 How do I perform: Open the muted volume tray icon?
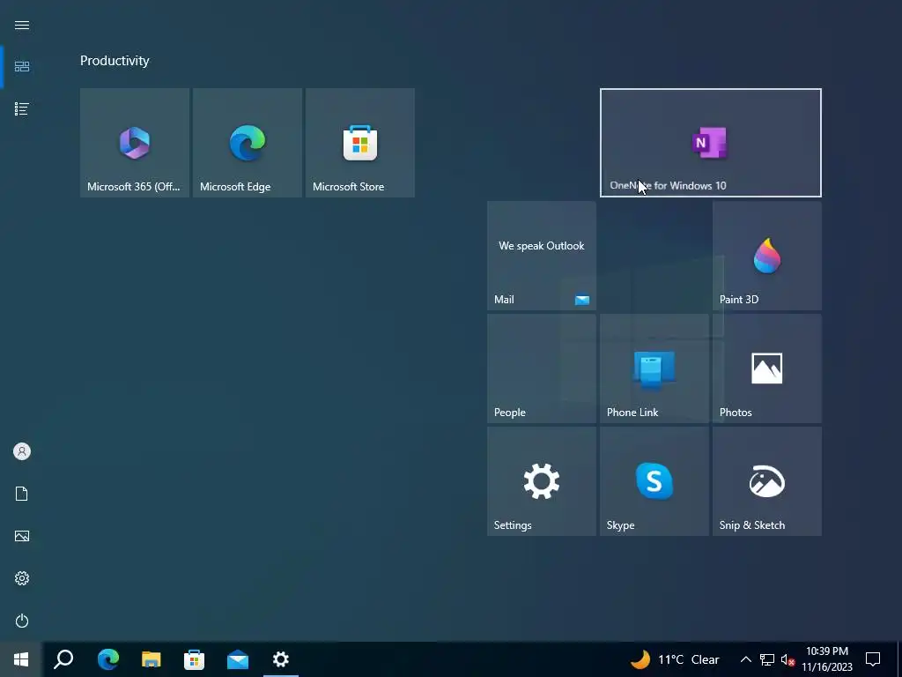pos(787,659)
